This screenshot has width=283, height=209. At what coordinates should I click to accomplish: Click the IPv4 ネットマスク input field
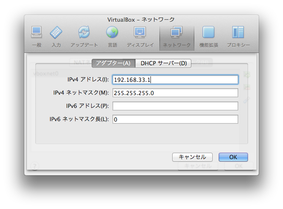(175, 93)
